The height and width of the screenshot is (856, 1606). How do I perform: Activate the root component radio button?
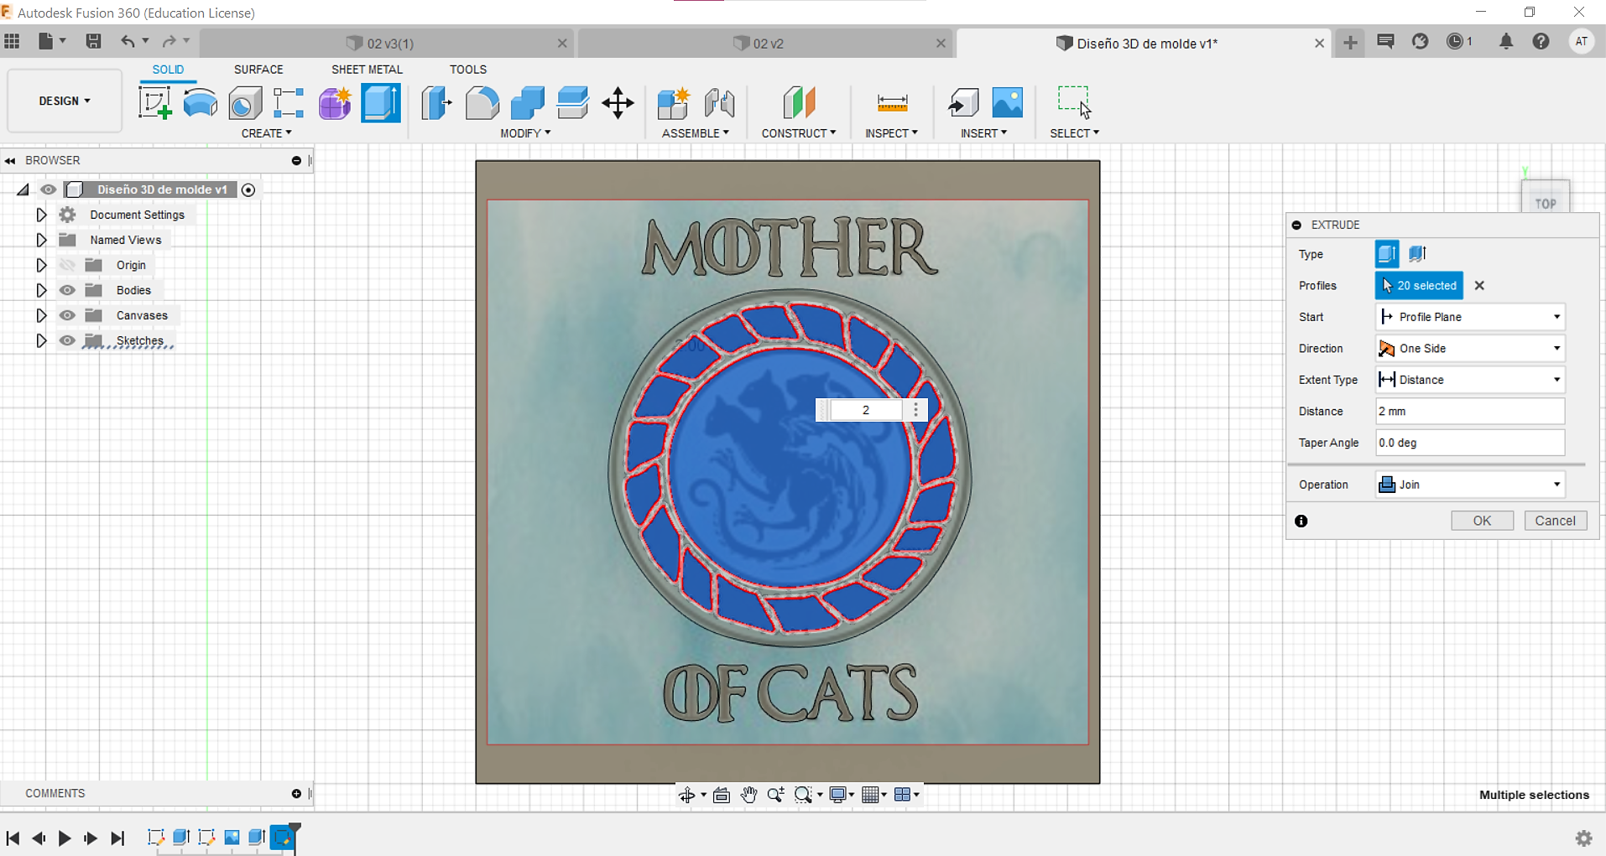click(248, 190)
